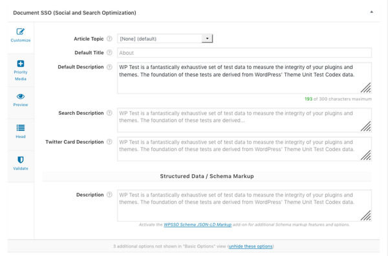The image size is (388, 256).
Task: Click help icon beside Default Description
Action: (x=109, y=67)
